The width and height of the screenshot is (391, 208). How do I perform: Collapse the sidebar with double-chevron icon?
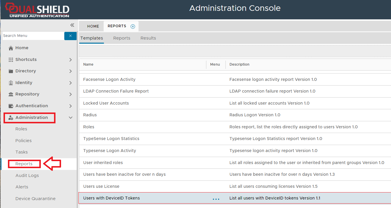72,25
